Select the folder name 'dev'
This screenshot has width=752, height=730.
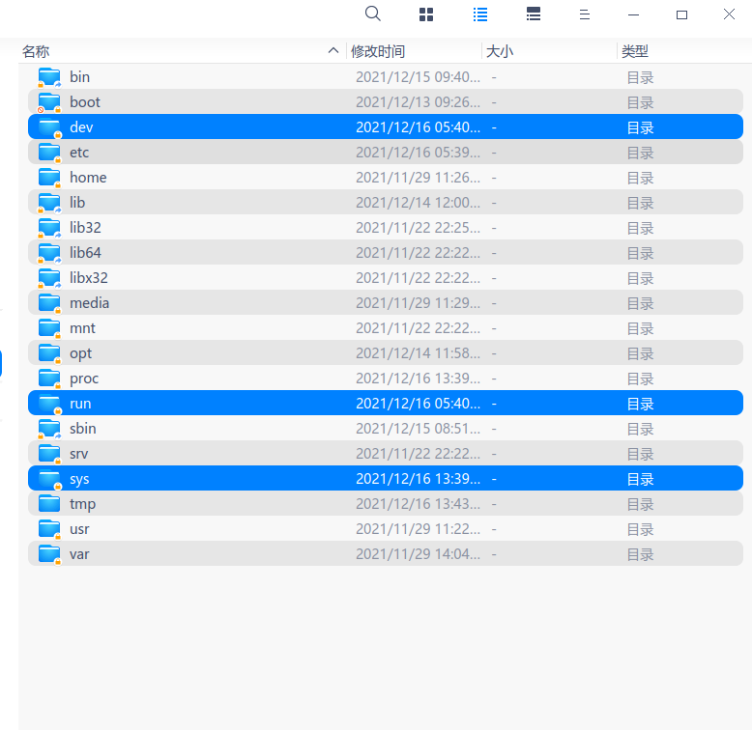pos(81,127)
